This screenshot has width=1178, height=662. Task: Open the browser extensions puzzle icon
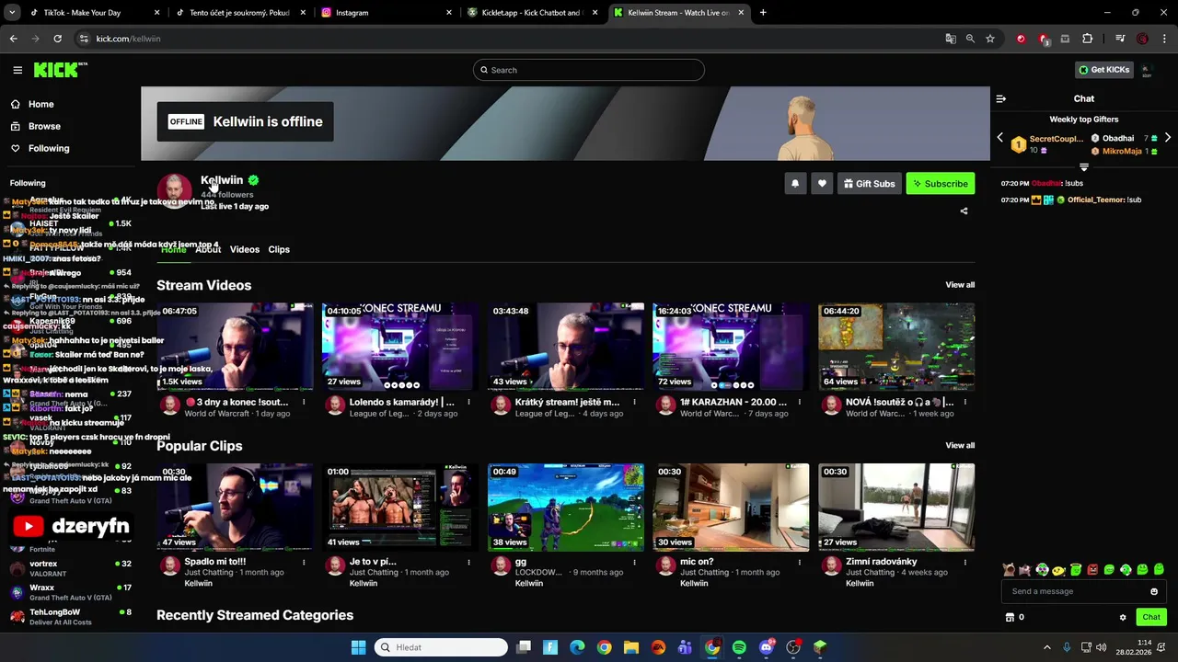pyautogui.click(x=1088, y=39)
